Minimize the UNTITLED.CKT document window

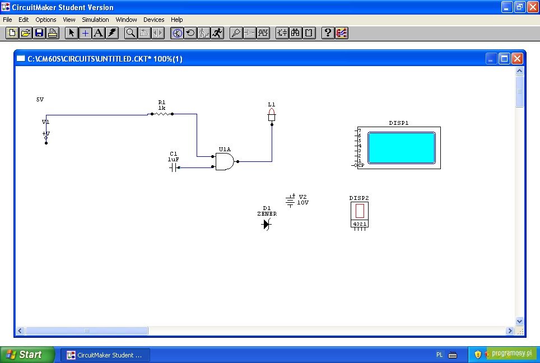[491, 59]
